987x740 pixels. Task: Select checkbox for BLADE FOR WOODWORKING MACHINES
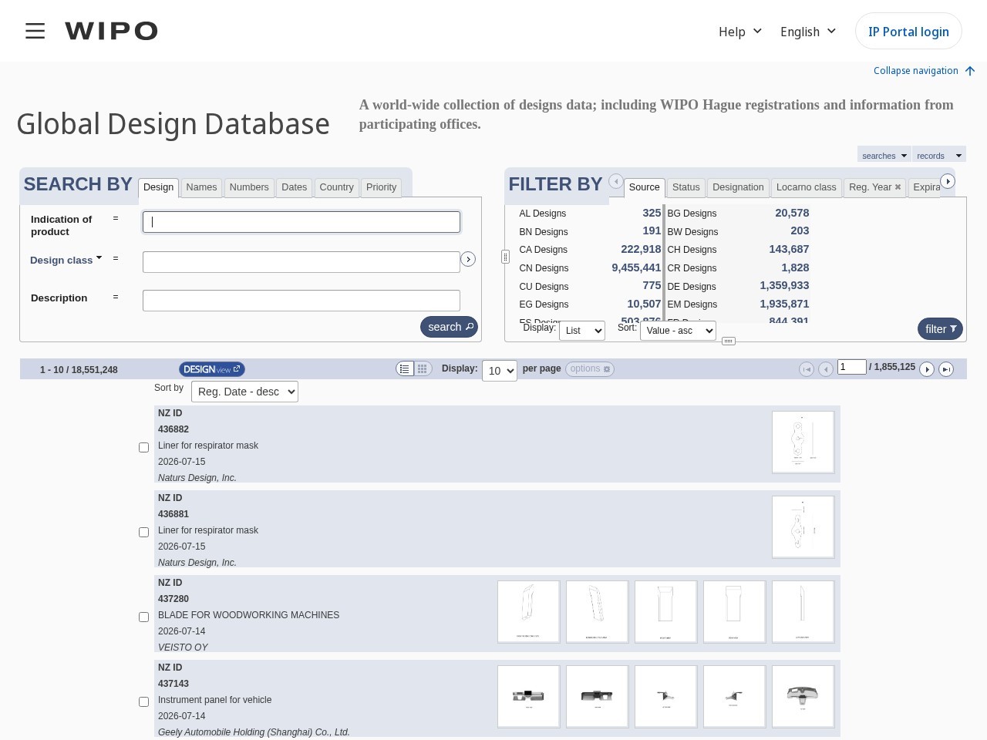point(143,617)
